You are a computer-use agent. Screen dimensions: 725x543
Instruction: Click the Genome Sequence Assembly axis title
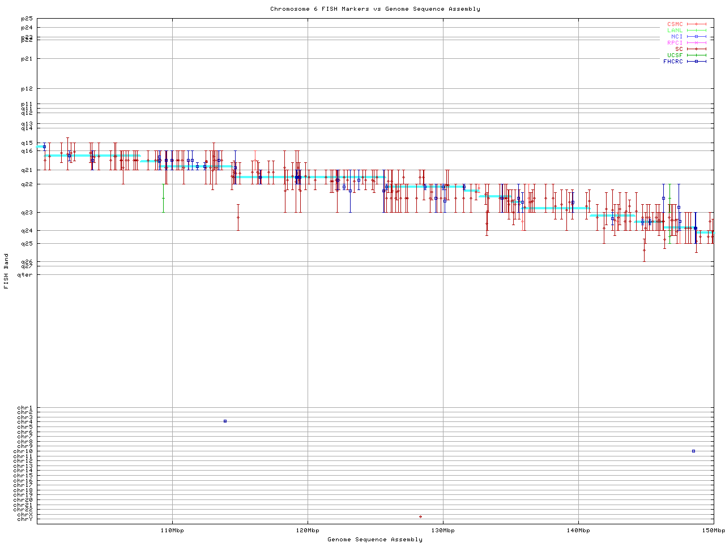point(375,540)
